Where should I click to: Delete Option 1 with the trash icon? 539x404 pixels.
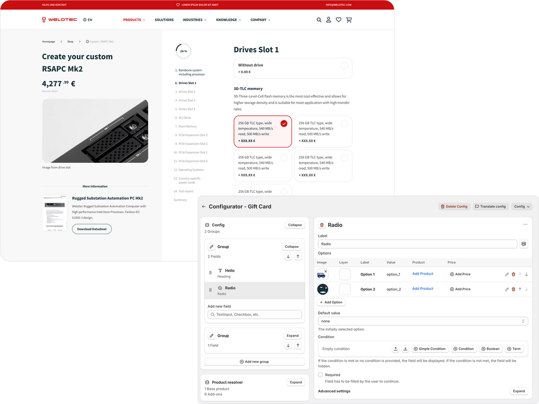514,275
